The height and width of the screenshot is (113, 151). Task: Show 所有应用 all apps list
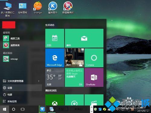pos(22,101)
